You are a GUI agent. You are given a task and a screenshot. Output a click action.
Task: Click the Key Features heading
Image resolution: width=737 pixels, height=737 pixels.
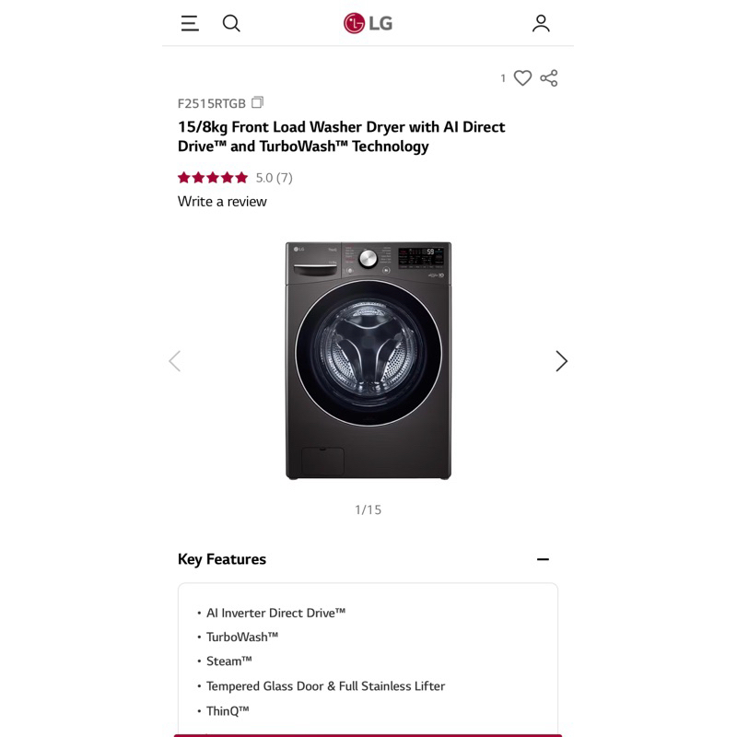222,559
